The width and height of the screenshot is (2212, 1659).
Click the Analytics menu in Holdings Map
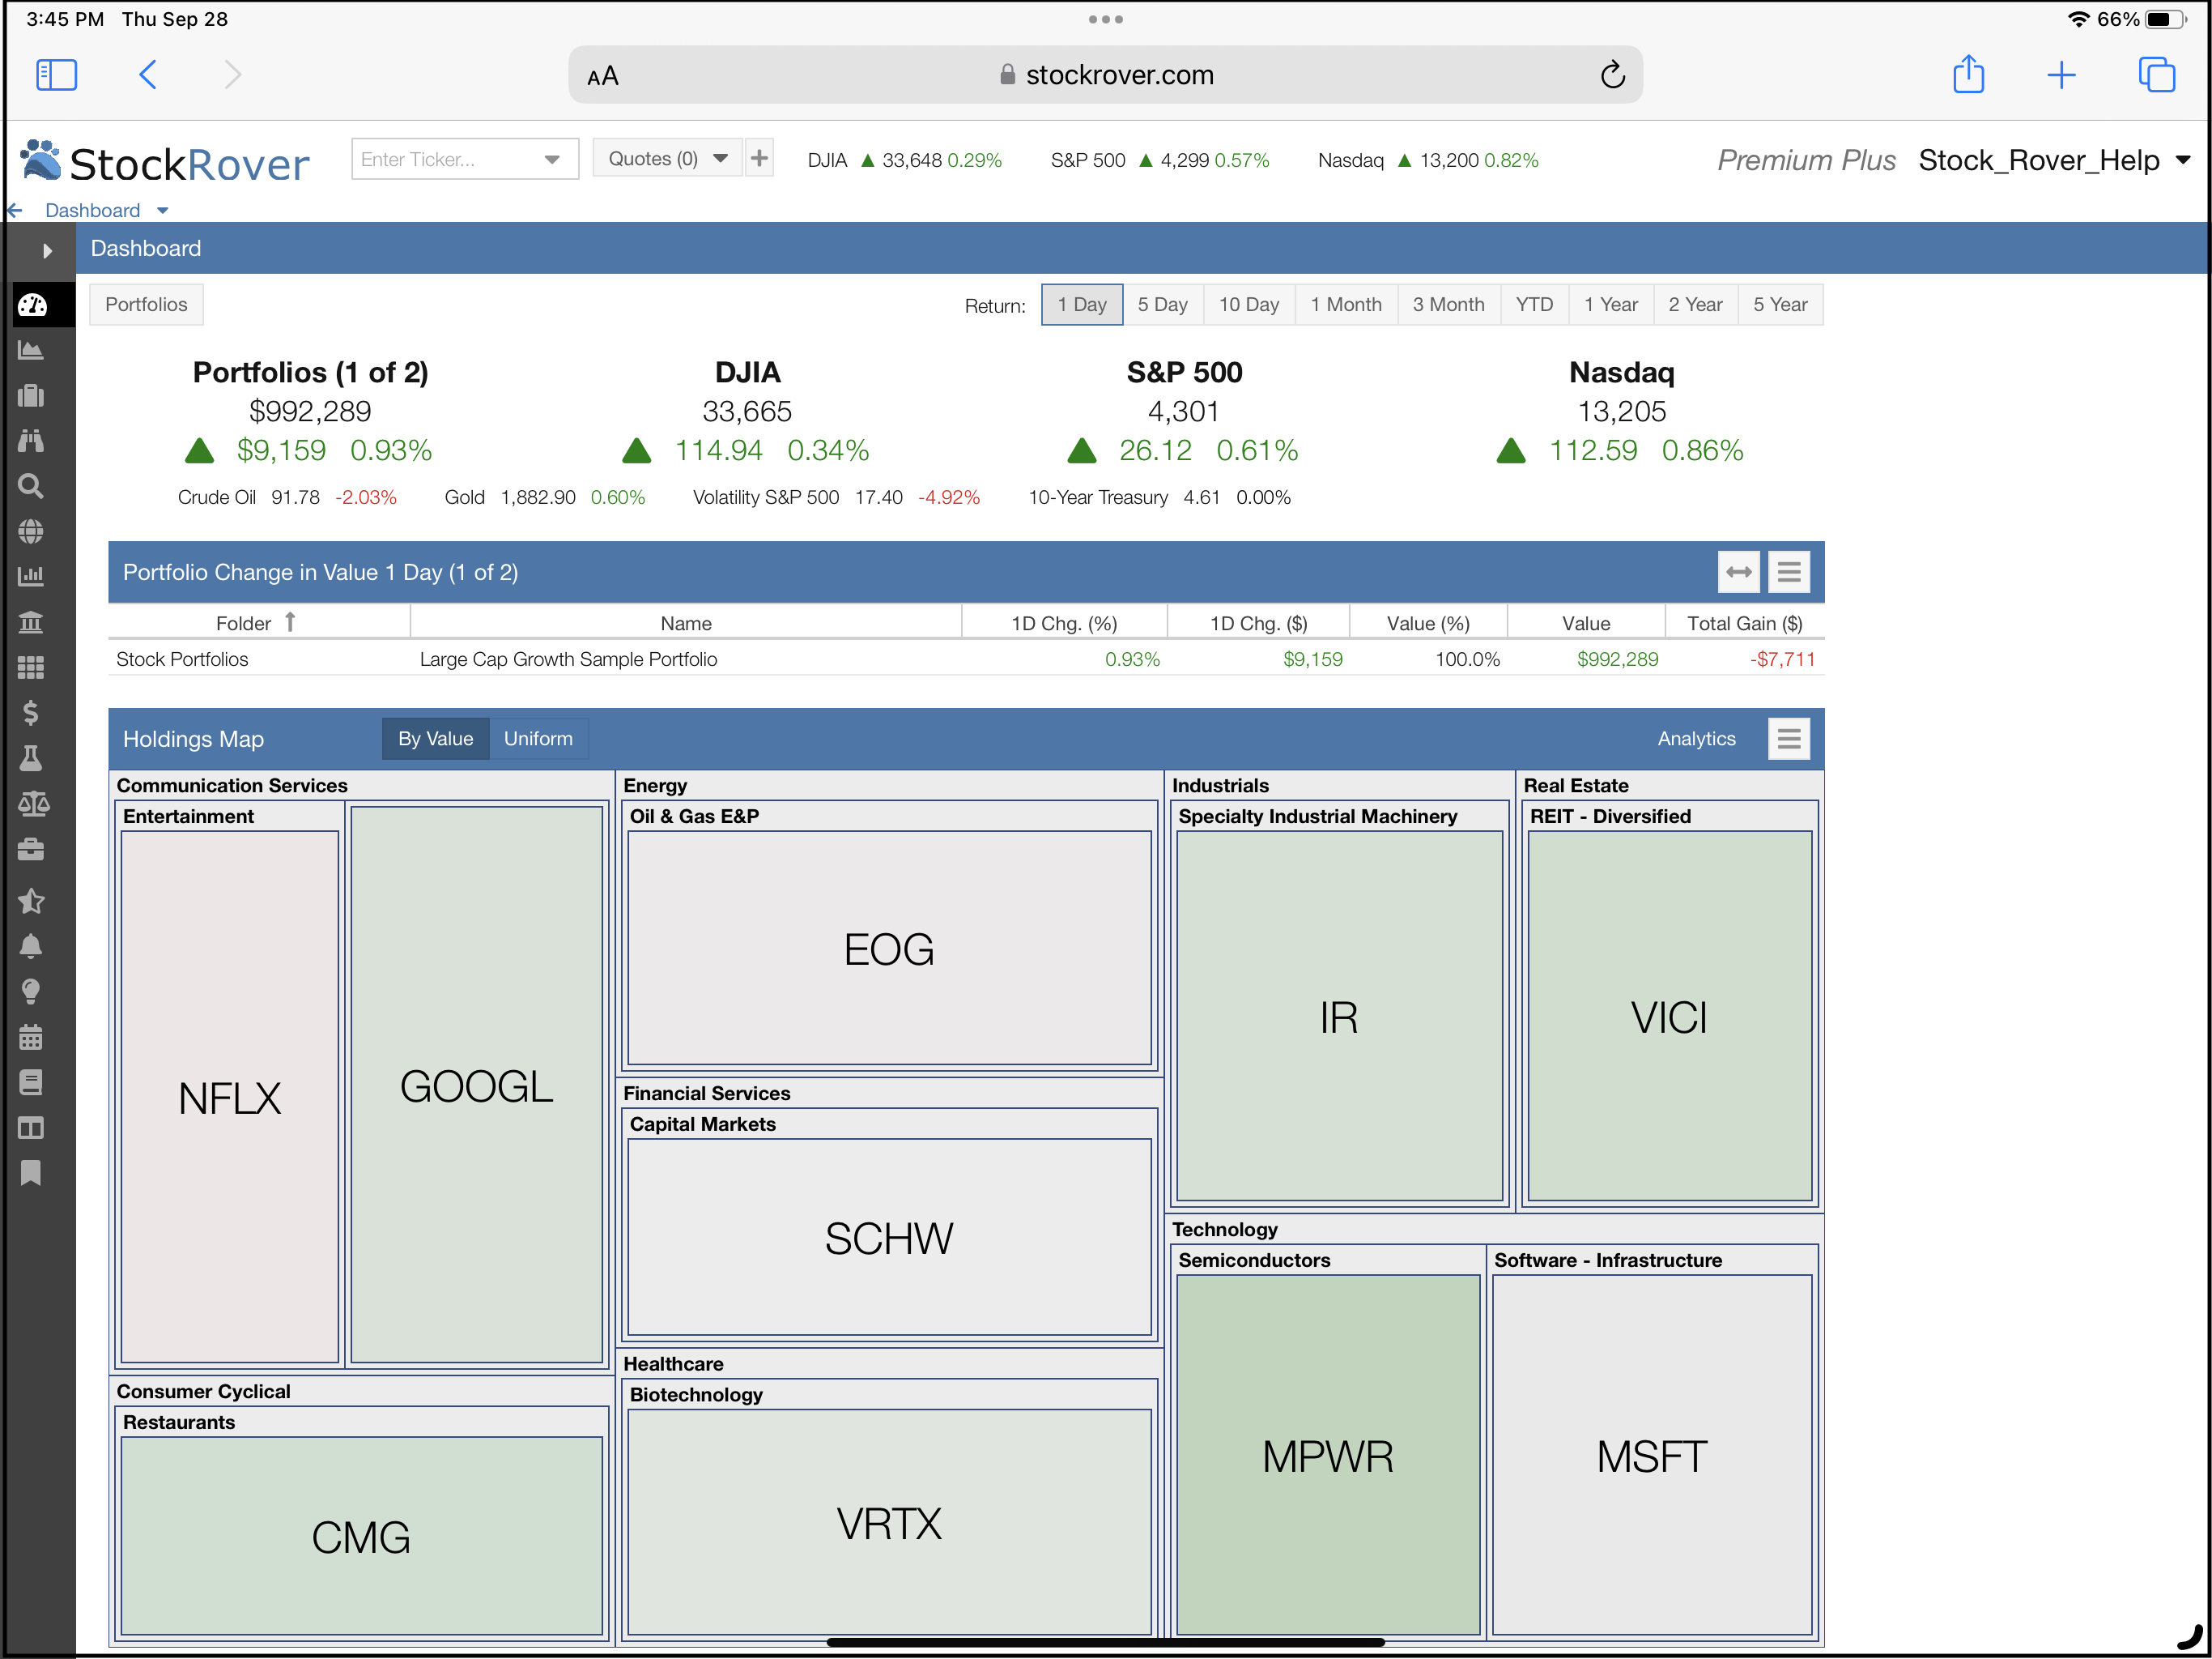[x=1696, y=739]
